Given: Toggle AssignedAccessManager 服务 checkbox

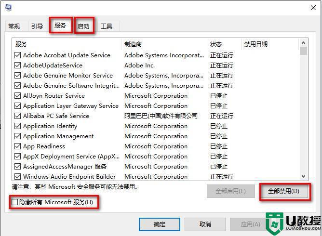Looking at the screenshot, I should pos(18,167).
